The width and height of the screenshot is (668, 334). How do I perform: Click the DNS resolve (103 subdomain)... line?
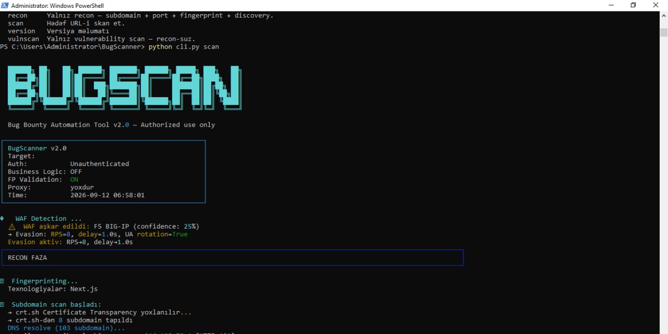point(66,328)
